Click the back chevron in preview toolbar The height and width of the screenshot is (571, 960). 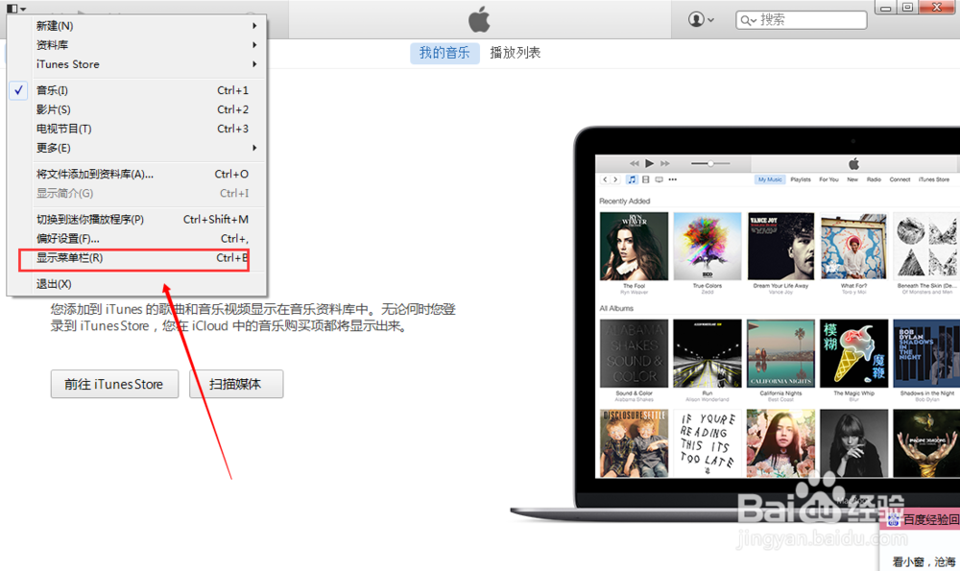605,179
